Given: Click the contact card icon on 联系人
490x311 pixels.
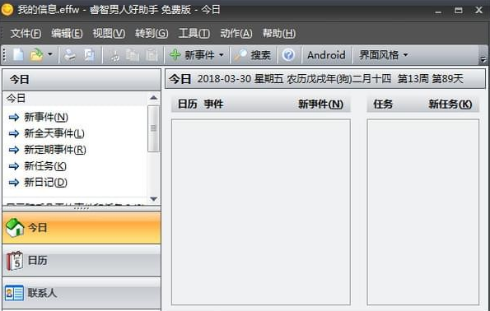Looking at the screenshot, I should coord(14,294).
